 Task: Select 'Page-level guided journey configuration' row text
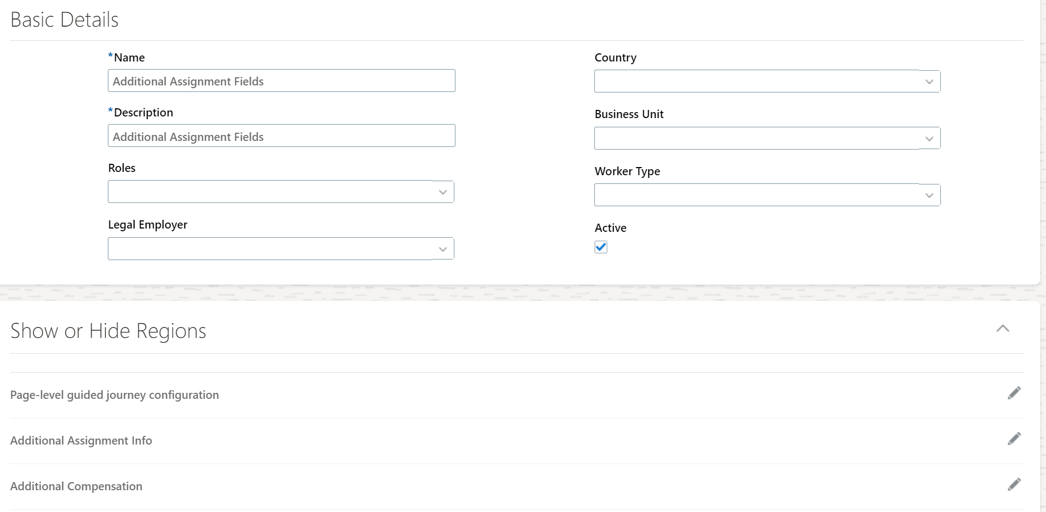click(x=114, y=395)
